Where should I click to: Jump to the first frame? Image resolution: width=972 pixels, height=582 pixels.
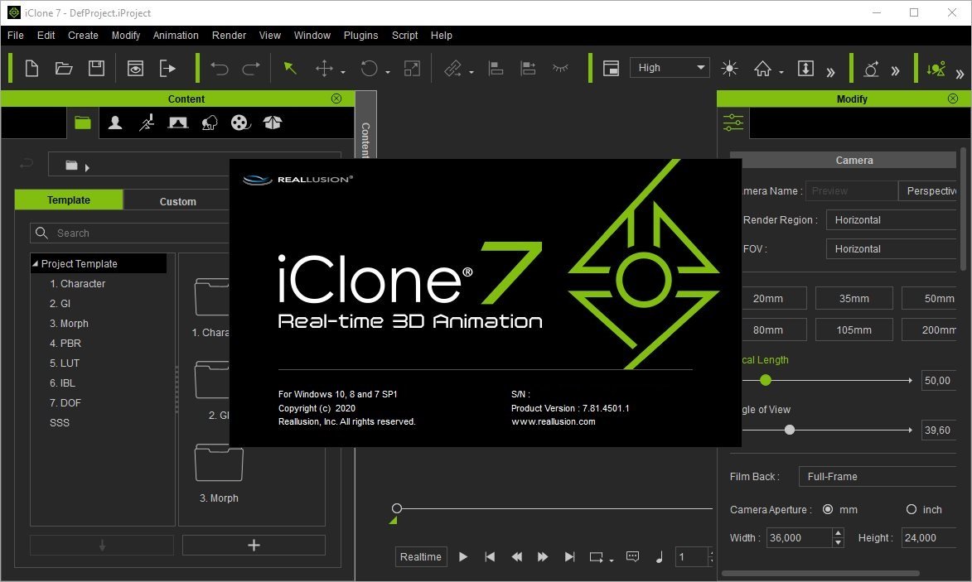(x=490, y=556)
